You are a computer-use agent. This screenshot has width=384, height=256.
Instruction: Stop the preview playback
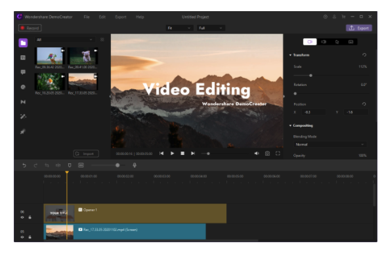pos(182,154)
